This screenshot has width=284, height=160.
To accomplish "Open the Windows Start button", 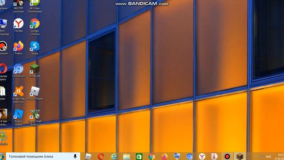I will coord(2,156).
